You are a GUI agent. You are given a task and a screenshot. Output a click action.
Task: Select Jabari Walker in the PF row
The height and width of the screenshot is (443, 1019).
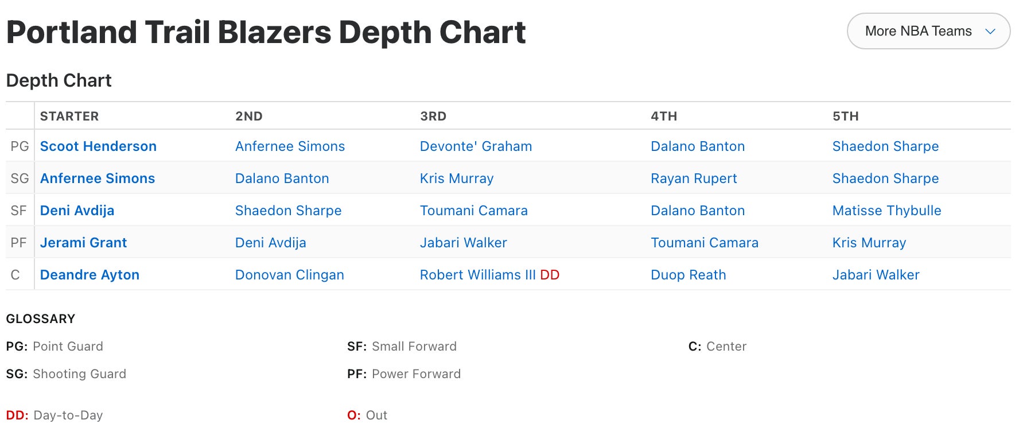point(463,243)
